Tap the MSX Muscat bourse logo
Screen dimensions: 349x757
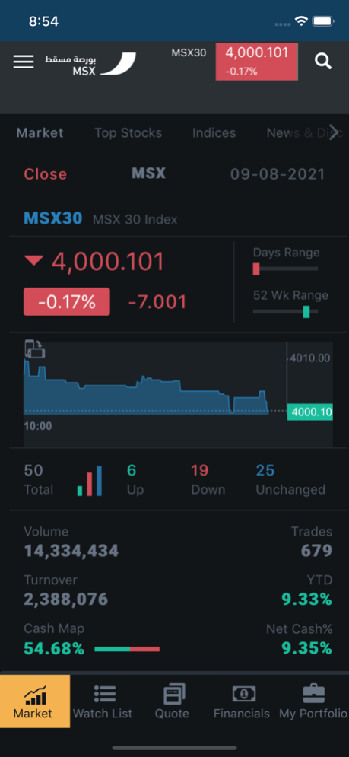pyautogui.click(x=90, y=64)
